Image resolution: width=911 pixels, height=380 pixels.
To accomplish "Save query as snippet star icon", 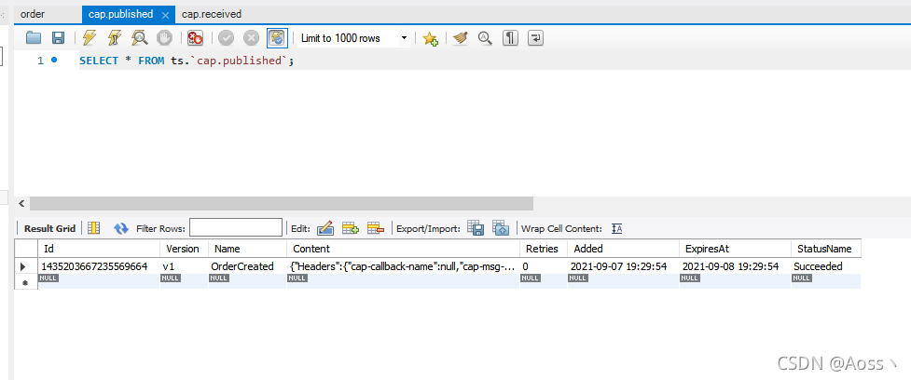I will point(430,39).
